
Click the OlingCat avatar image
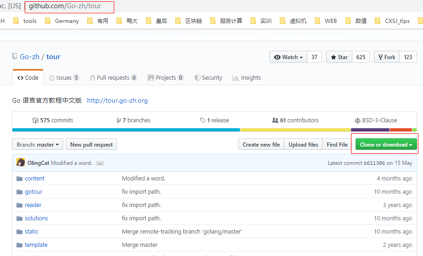coord(21,162)
